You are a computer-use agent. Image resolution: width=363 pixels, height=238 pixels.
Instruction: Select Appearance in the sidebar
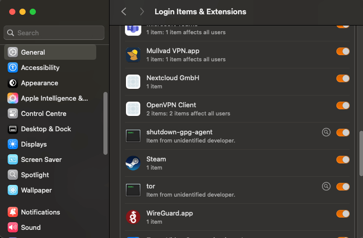click(50, 83)
